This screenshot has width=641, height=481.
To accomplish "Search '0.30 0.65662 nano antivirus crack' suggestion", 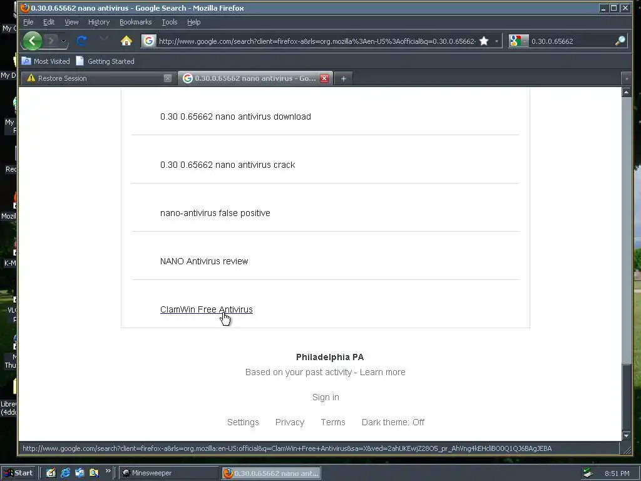I will pyautogui.click(x=228, y=165).
